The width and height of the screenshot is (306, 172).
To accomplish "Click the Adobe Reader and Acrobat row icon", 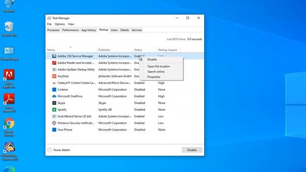I will pos(54,63).
